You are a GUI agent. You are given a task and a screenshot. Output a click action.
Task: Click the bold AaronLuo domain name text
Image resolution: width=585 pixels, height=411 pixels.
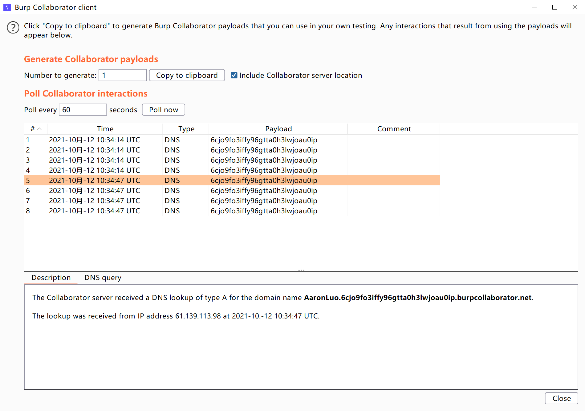pos(418,298)
